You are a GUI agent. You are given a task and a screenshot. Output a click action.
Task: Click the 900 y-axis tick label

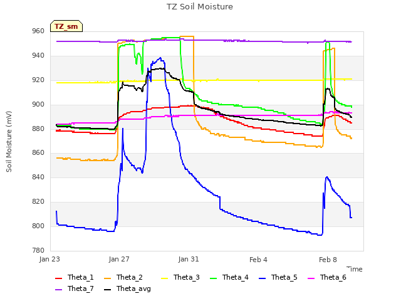click(38, 104)
